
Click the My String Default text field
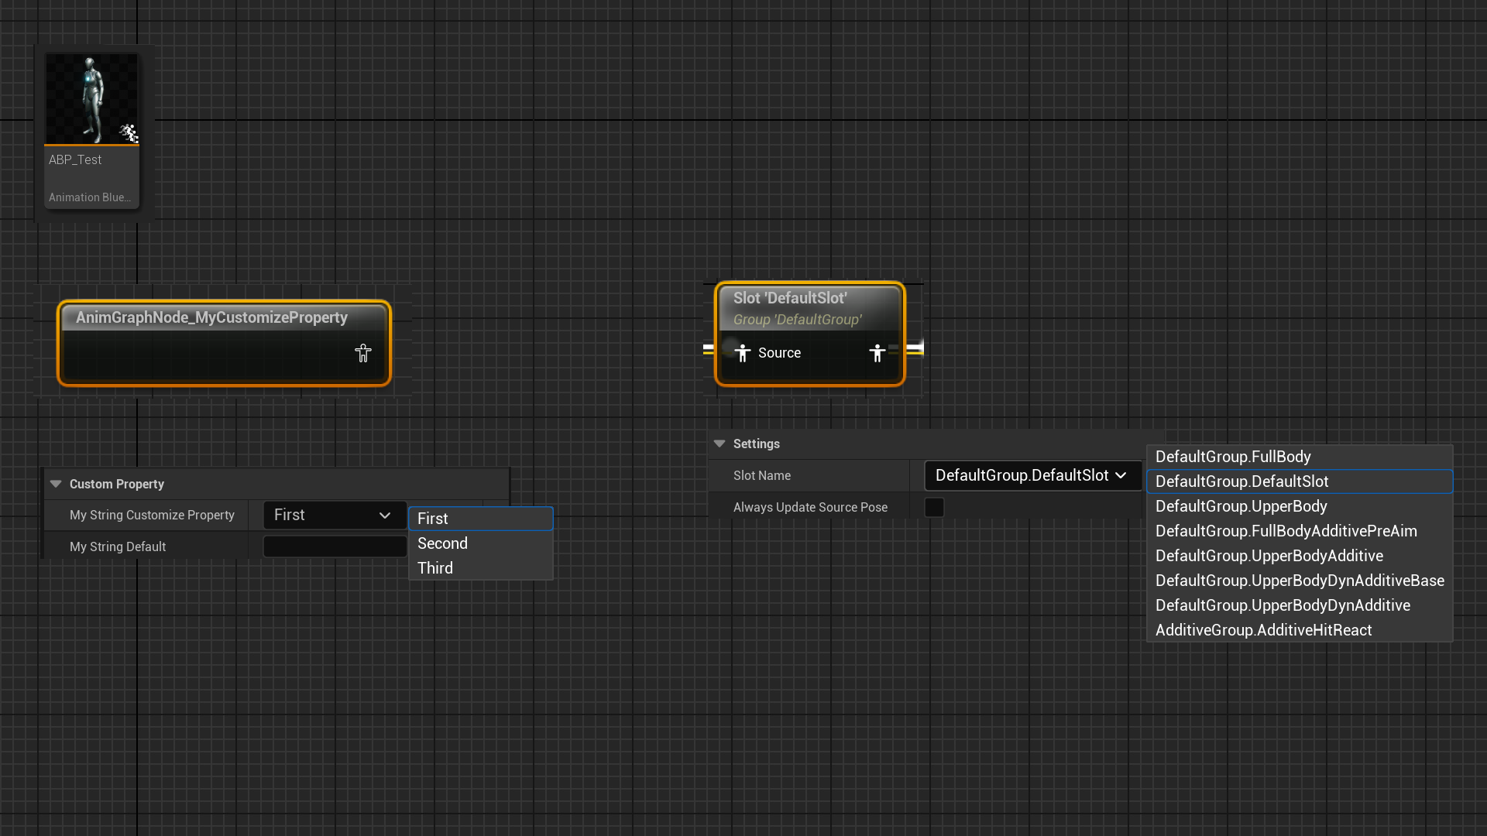pyautogui.click(x=335, y=546)
